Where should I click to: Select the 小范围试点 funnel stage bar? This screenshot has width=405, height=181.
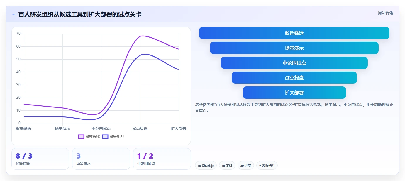click(294, 63)
